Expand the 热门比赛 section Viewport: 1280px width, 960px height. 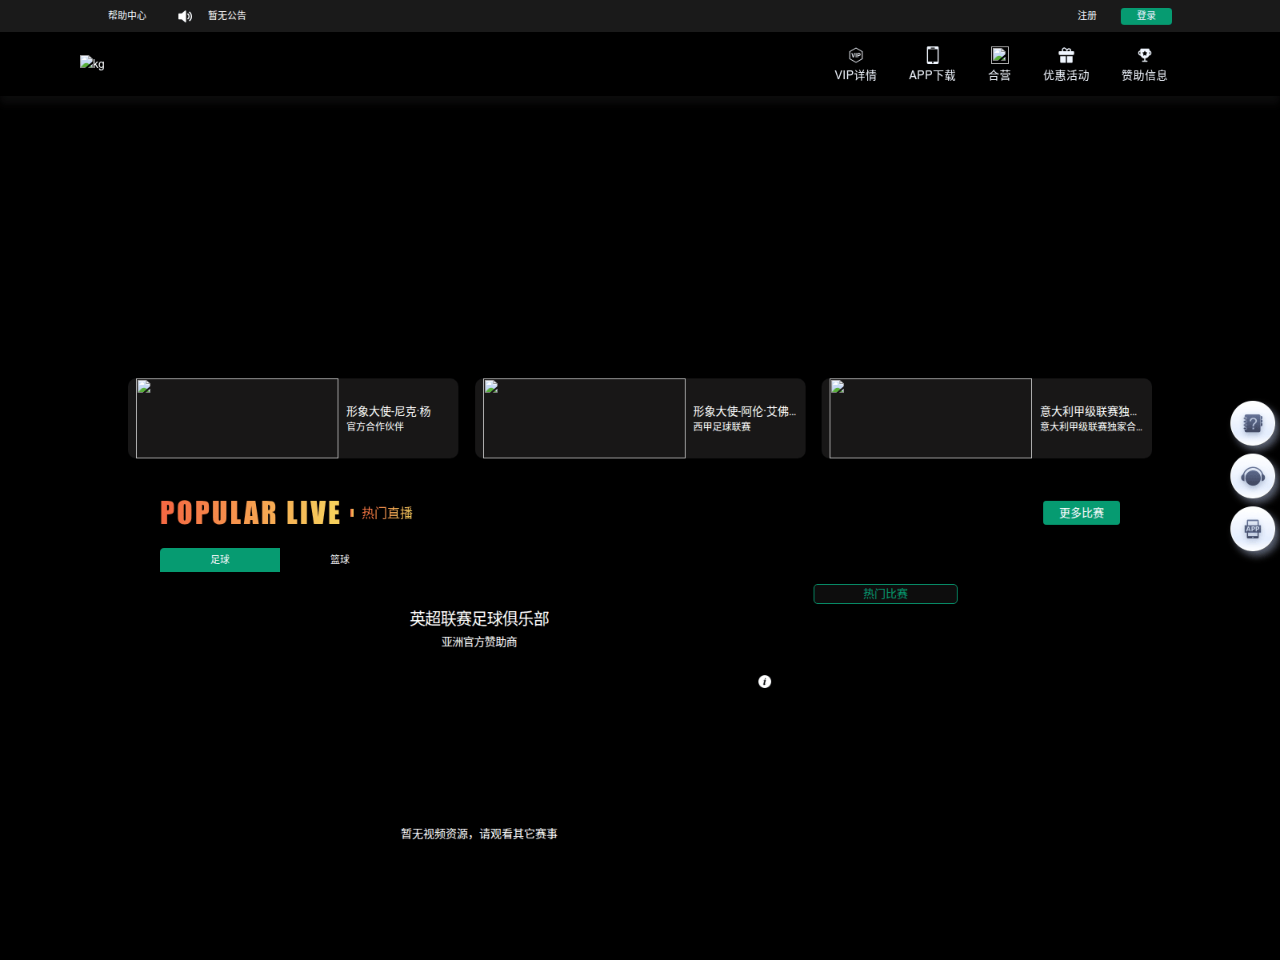[x=885, y=594]
